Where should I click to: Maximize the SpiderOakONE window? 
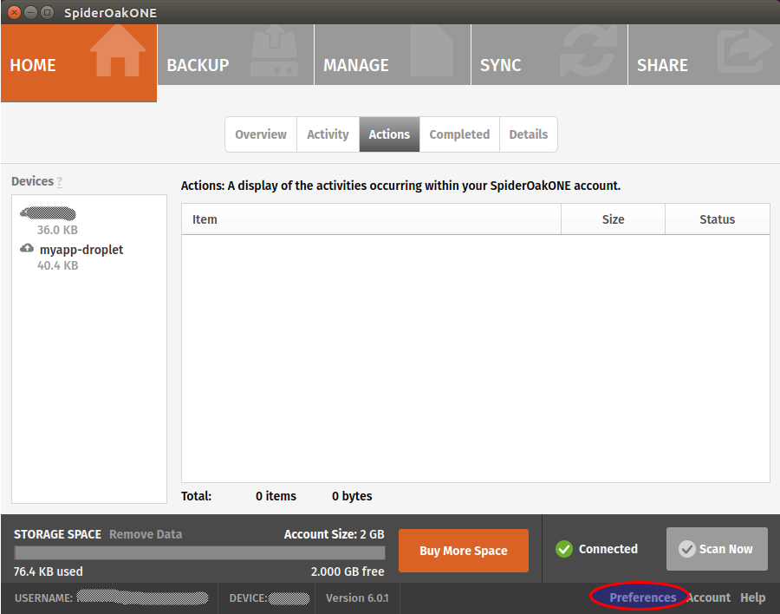pos(48,12)
